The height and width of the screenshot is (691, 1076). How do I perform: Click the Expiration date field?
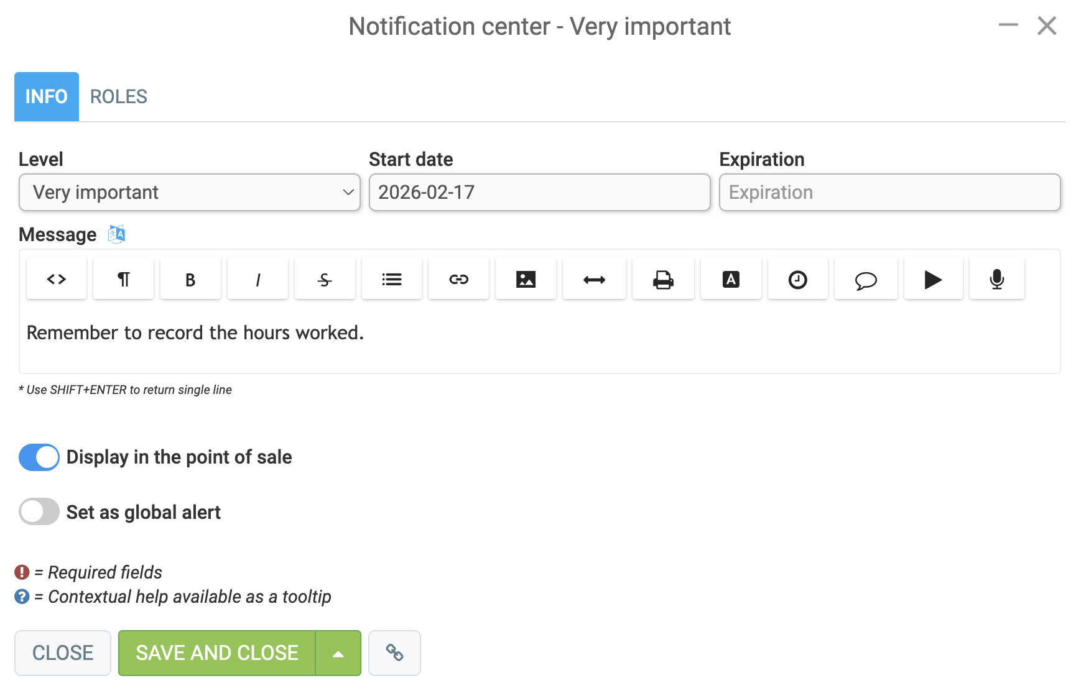[890, 192]
